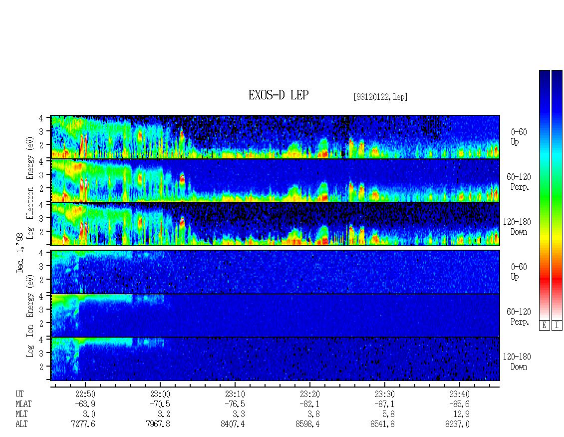Image resolution: width=564 pixels, height=437 pixels.
Task: Click the MLAT value -82.1
Action: click(309, 404)
